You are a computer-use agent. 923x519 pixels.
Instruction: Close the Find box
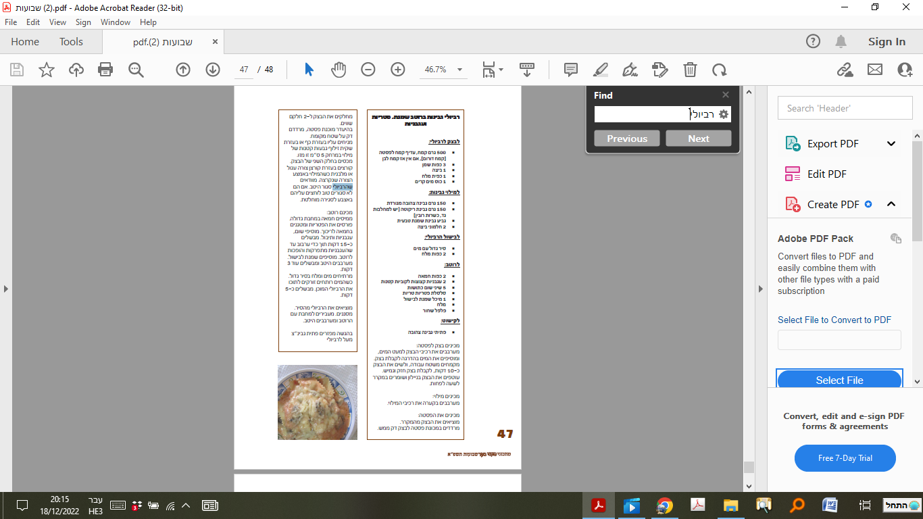[x=726, y=95]
